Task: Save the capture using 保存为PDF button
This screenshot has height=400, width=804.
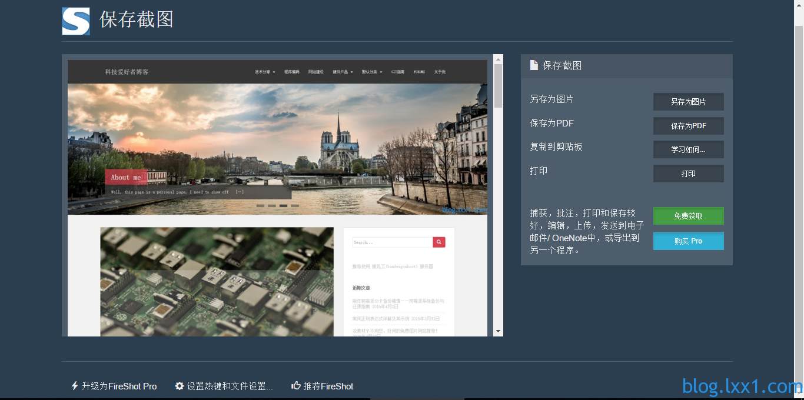Action: pos(689,126)
